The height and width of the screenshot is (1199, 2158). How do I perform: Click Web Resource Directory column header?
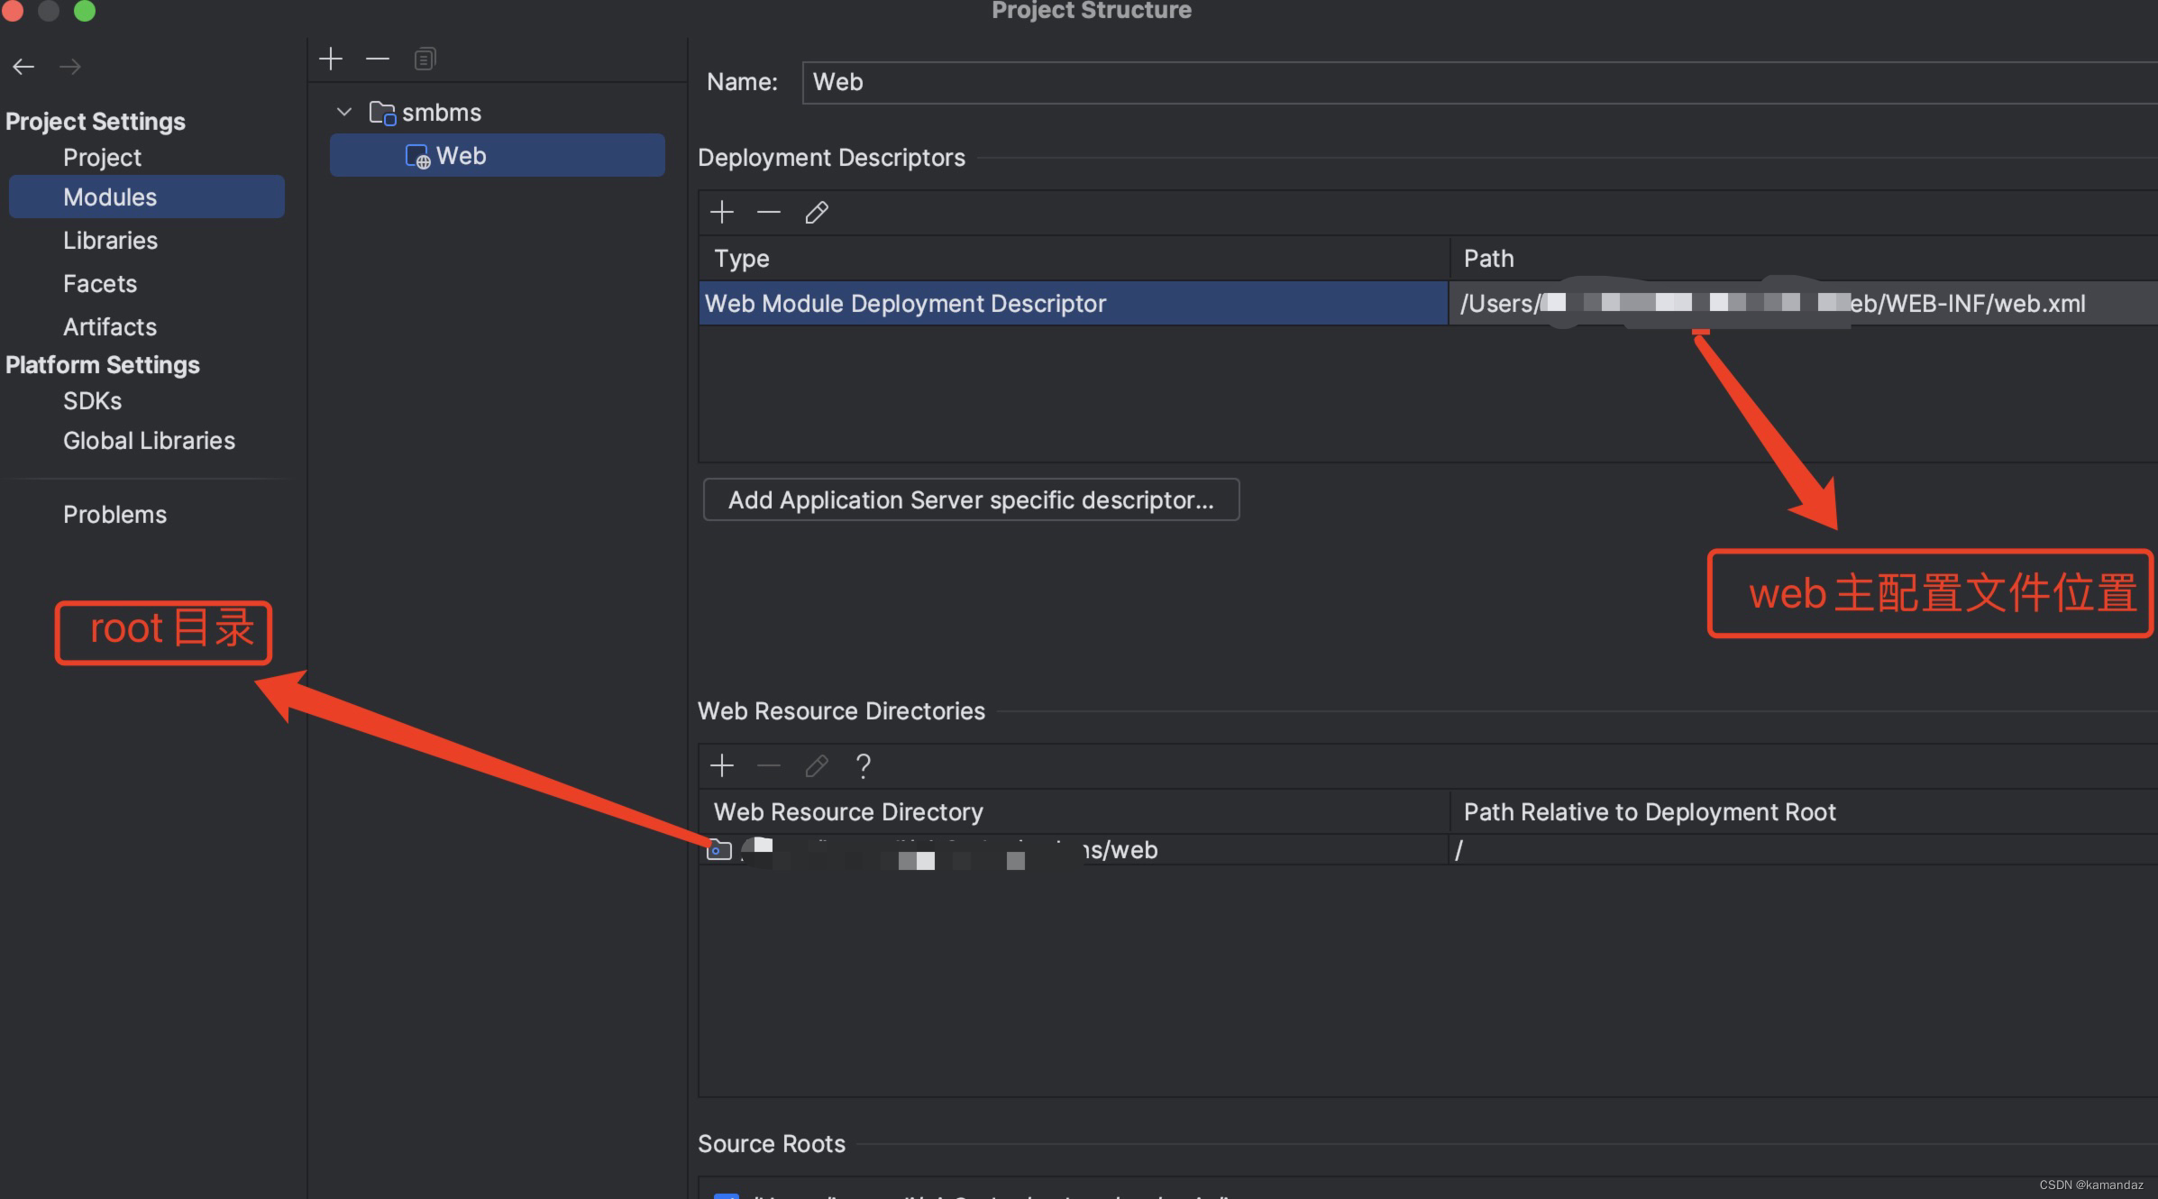[x=1074, y=812]
